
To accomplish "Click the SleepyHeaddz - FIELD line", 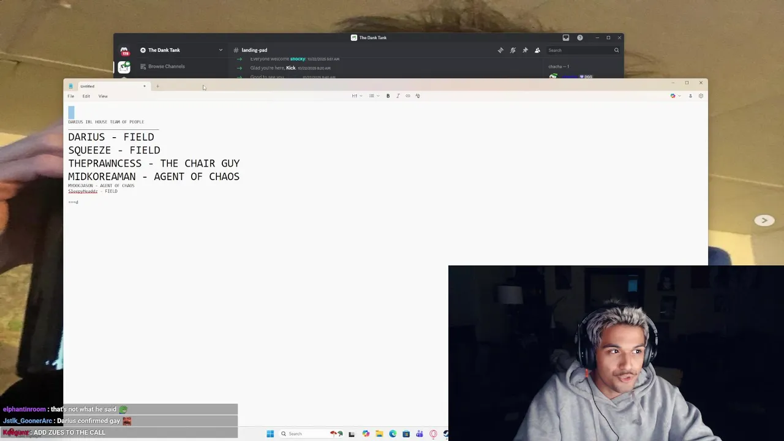I will pos(92,191).
